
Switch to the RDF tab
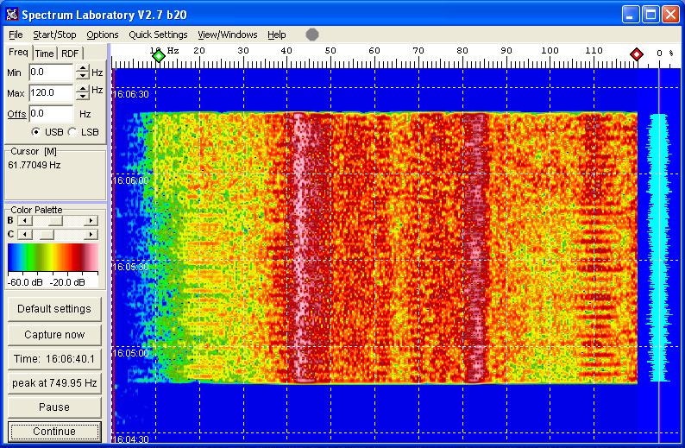click(x=70, y=54)
